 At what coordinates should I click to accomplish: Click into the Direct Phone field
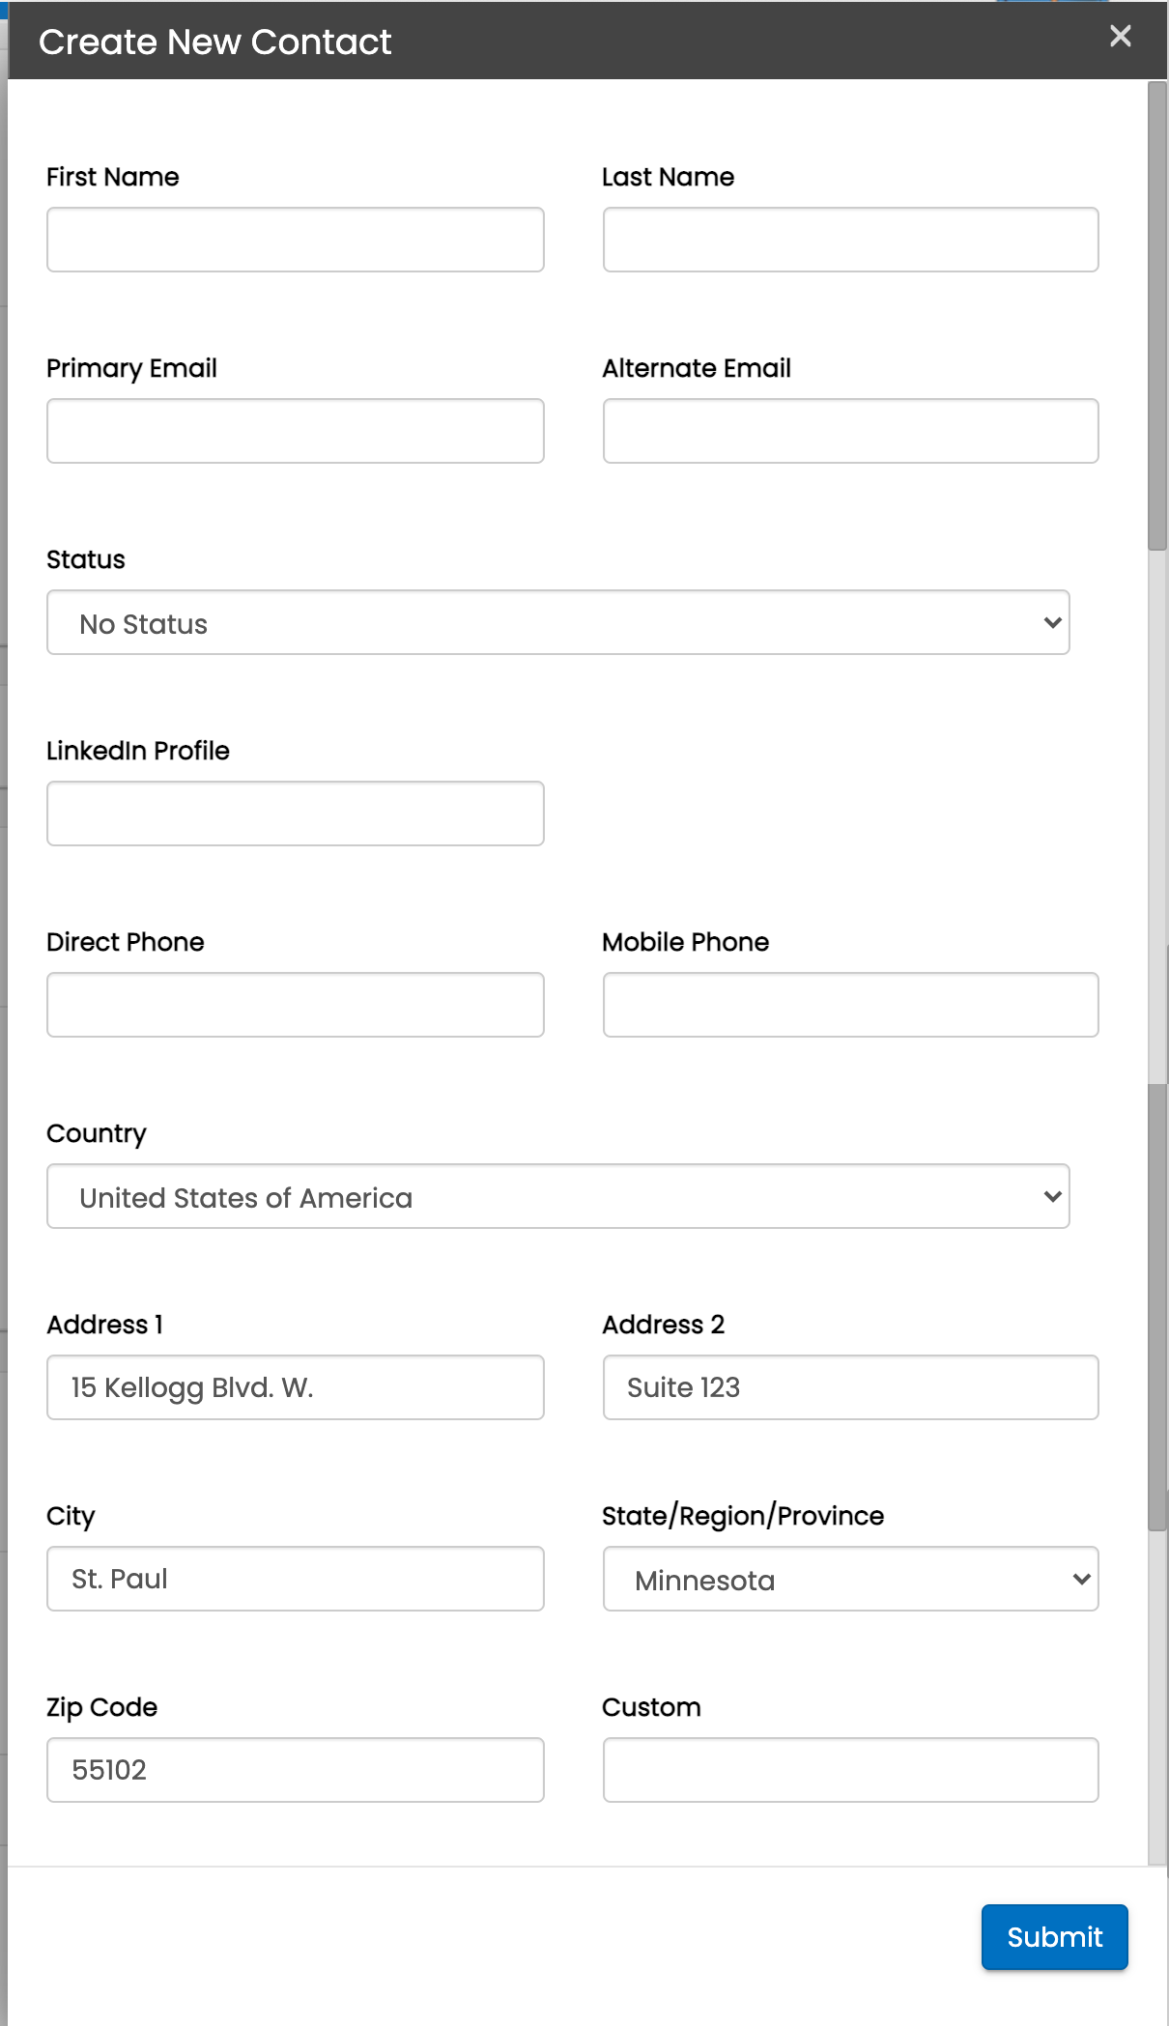(x=296, y=1005)
